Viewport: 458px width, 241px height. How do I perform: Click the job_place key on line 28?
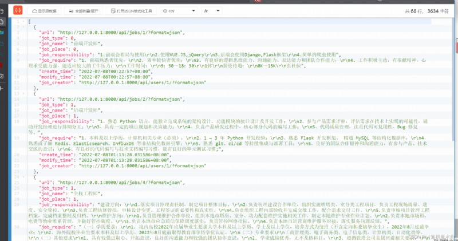coord(53,199)
